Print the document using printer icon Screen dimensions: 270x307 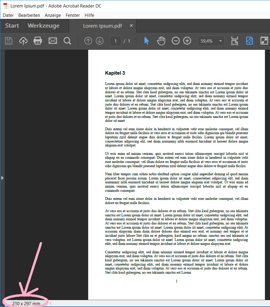tap(38, 41)
